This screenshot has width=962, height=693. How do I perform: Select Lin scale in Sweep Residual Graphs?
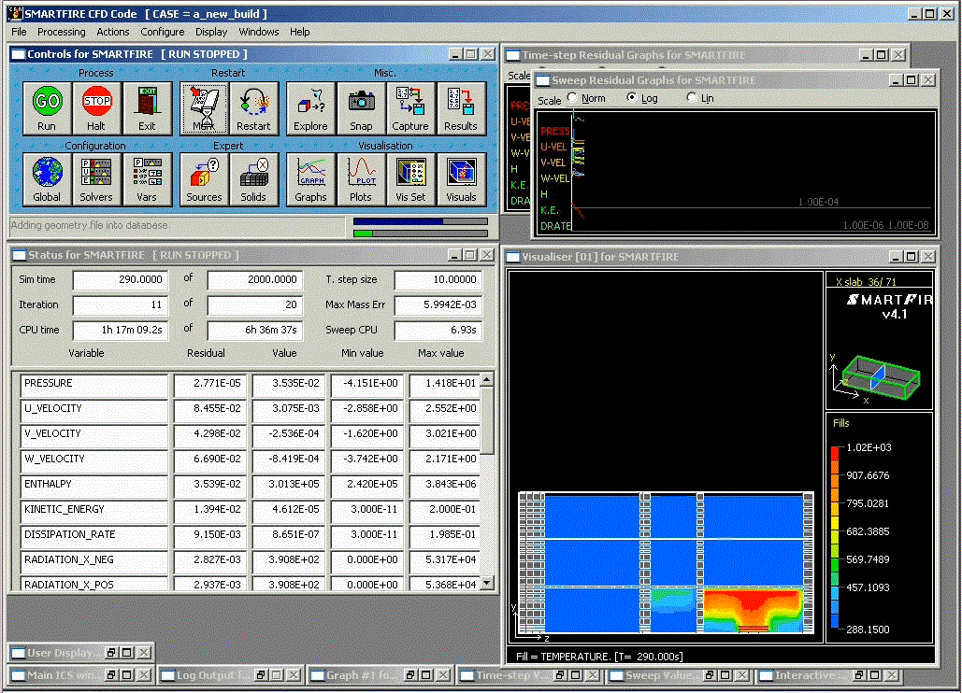pos(692,97)
